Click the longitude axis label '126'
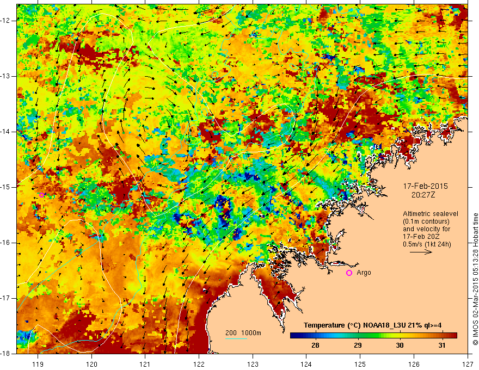479x370 pixels. 414,364
